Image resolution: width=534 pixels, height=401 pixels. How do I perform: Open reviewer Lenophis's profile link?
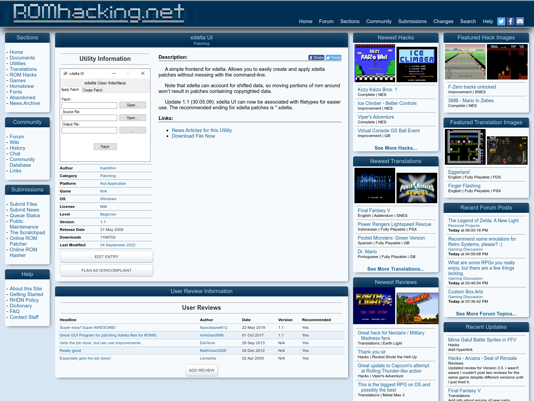pos(208,358)
